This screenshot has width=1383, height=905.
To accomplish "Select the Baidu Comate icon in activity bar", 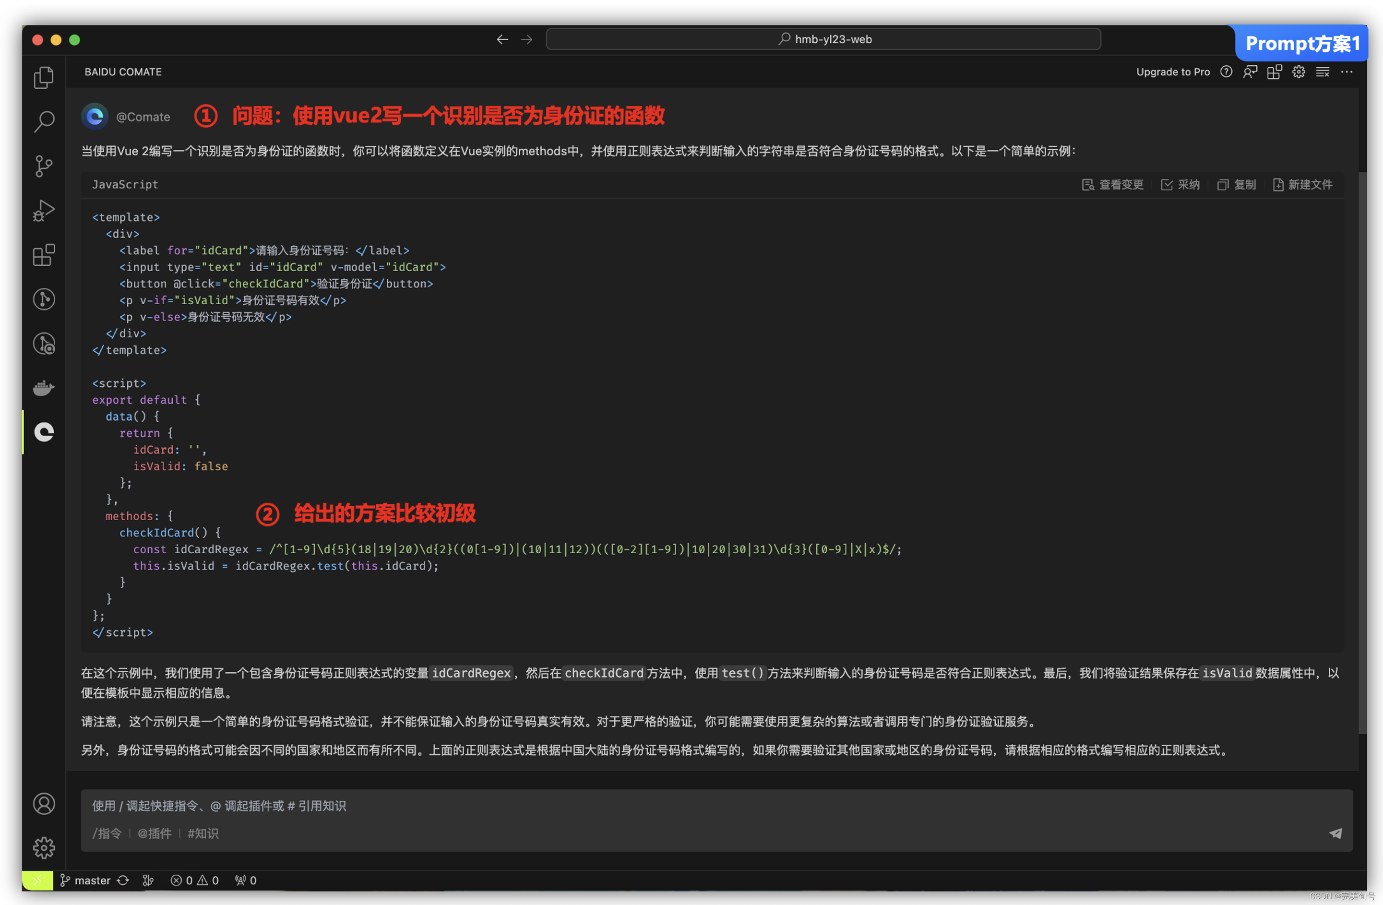I will point(44,432).
